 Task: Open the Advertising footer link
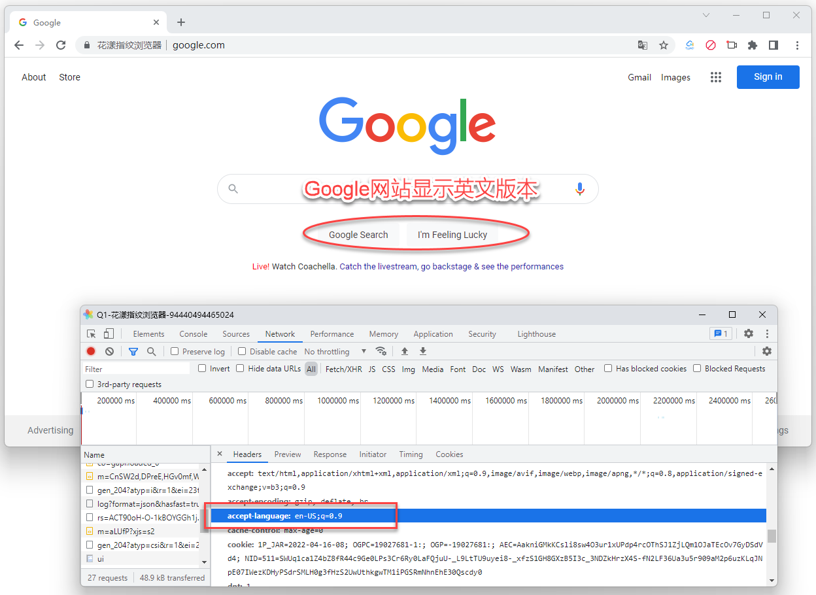(x=50, y=430)
